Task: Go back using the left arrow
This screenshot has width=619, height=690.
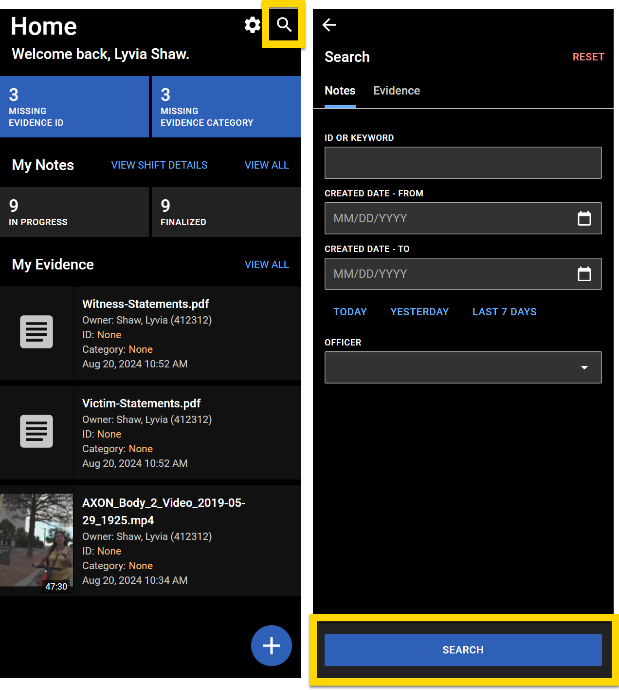Action: click(x=329, y=25)
